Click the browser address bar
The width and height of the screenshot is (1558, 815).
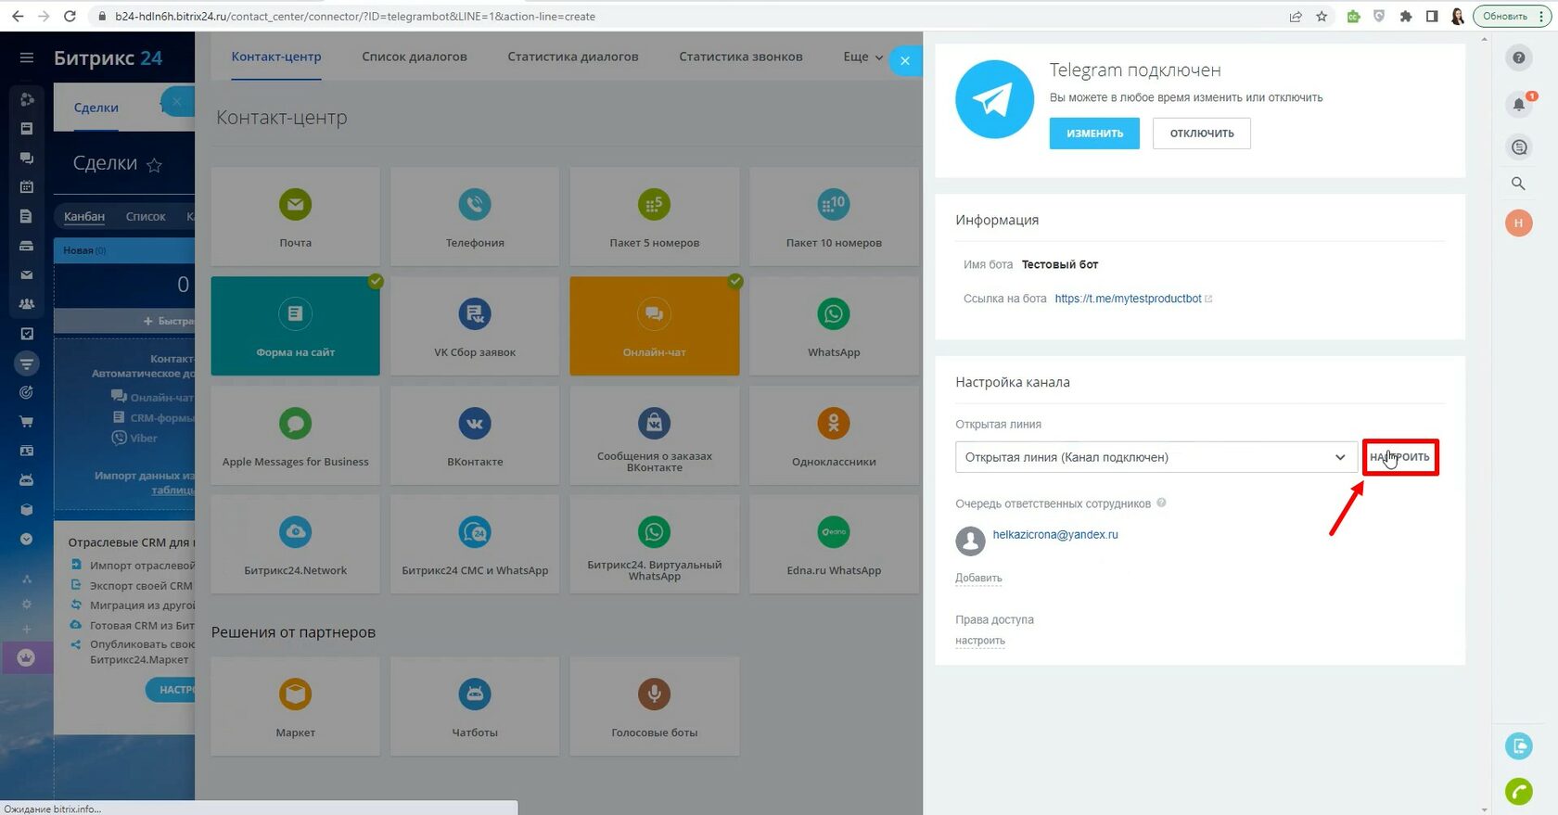[x=686, y=16]
